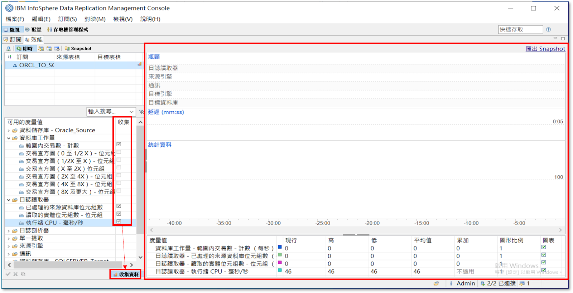Click the connect datastore icon left of 即時
573x293 pixels.
tap(9, 49)
